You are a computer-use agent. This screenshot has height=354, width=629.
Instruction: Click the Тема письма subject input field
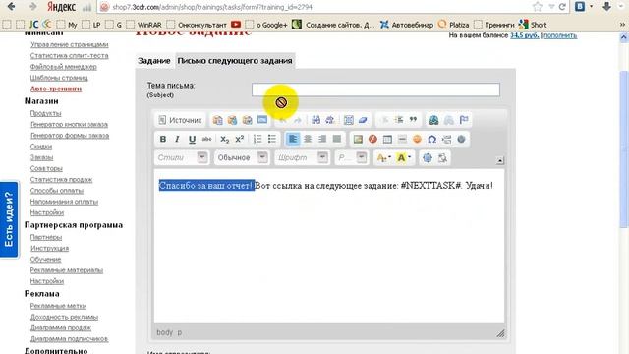click(x=375, y=89)
